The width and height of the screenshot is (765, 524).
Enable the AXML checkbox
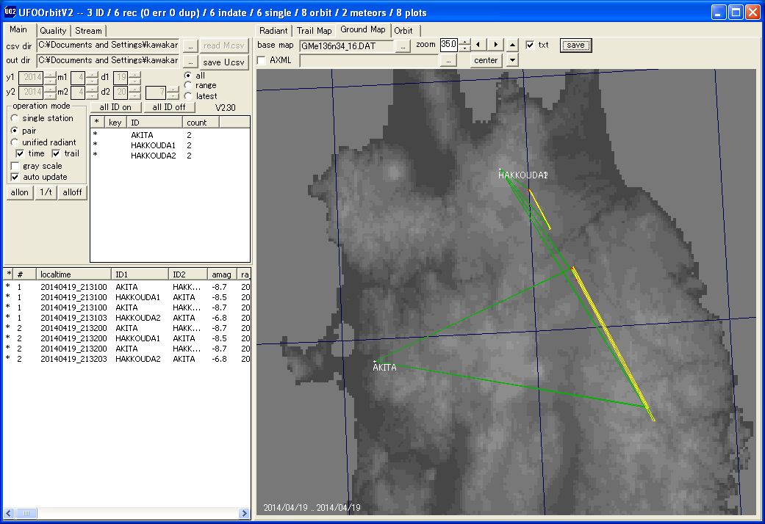(262, 60)
